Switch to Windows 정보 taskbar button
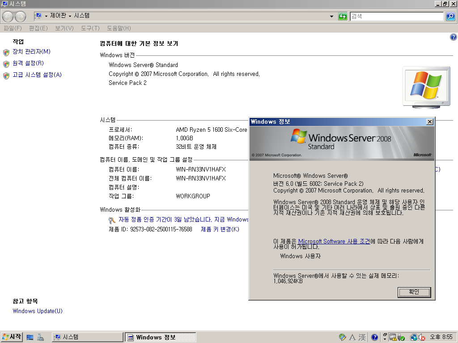 [161, 337]
